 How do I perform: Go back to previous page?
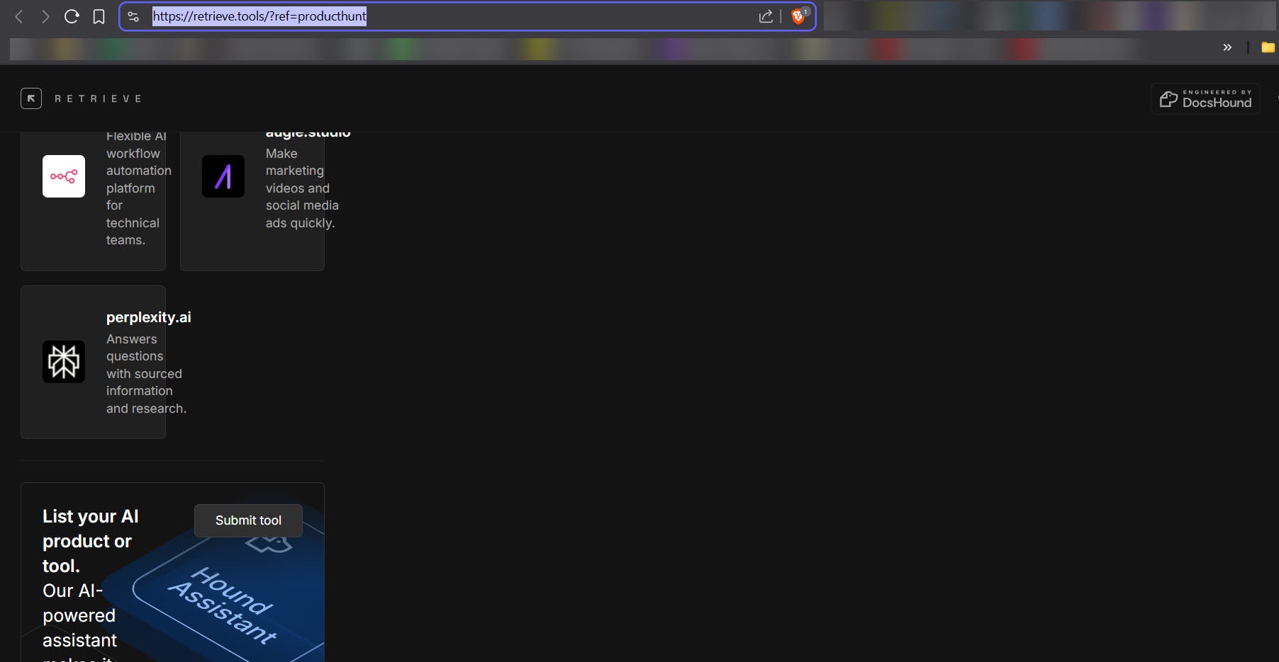(x=19, y=16)
